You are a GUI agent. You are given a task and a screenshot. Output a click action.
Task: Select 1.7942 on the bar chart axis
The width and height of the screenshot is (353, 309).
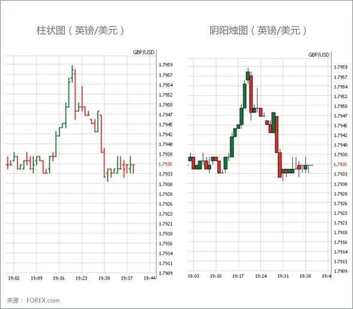[x=166, y=135]
